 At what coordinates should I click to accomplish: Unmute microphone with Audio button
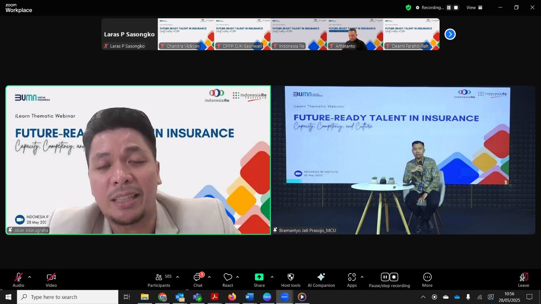click(x=18, y=280)
